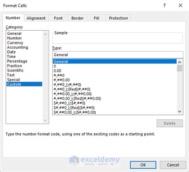This screenshot has width=189, height=172.
Task: Select format #,##0_);[Red](#,##0)
Action: click(115, 89)
